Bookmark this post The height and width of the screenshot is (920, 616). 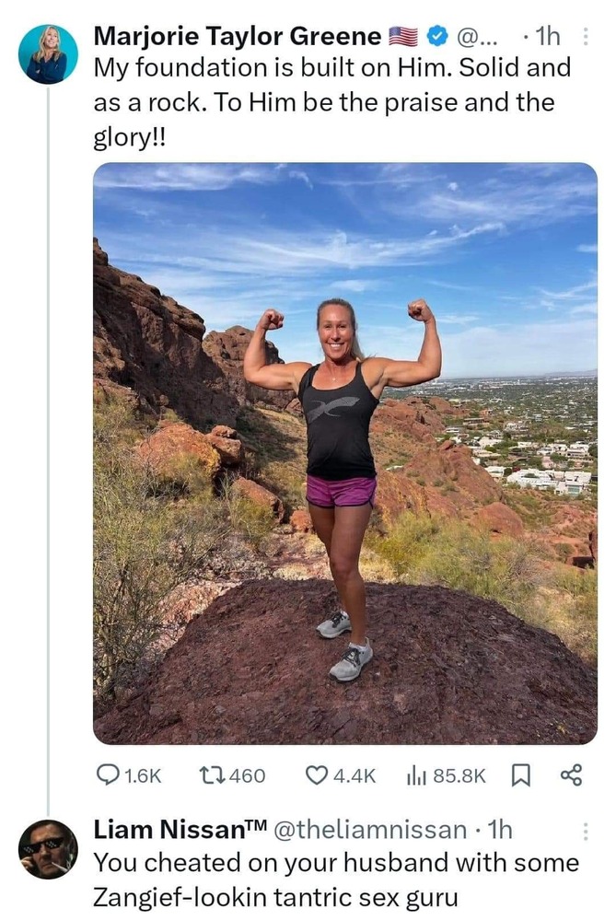point(521,776)
